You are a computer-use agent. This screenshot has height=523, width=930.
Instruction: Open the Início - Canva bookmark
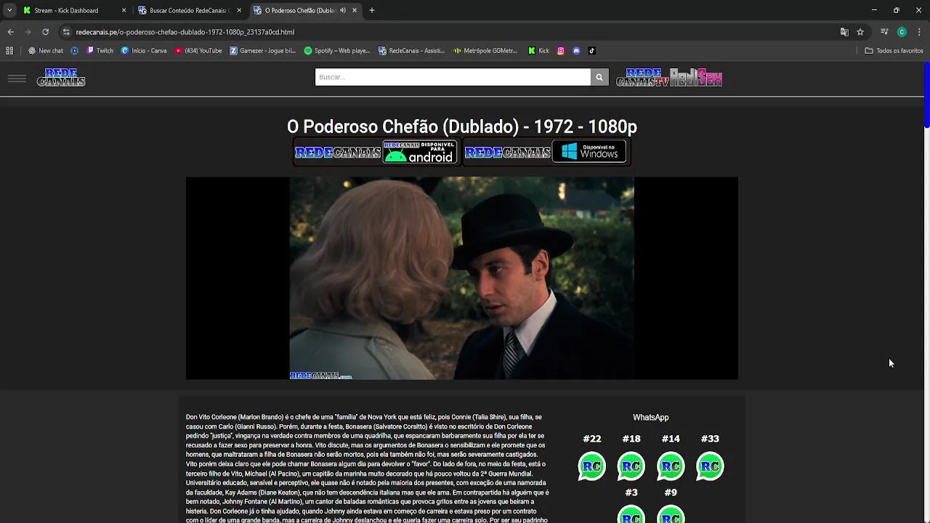144,51
